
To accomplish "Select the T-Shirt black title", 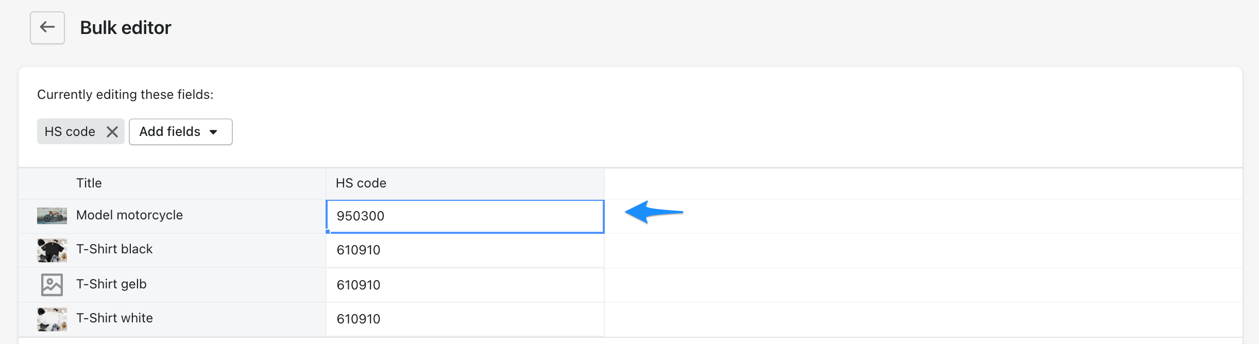I will tap(114, 249).
